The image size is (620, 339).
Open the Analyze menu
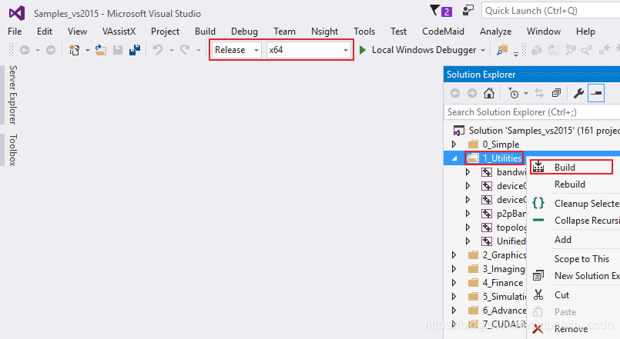point(495,32)
